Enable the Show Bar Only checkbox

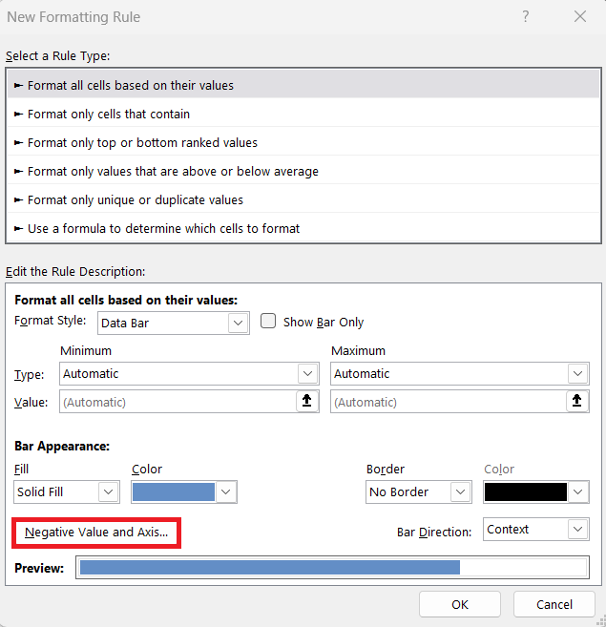[x=268, y=321]
